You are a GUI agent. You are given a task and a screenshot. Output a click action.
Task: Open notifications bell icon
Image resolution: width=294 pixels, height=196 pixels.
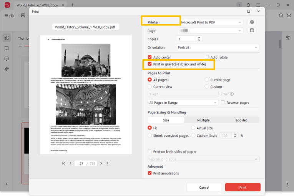coord(248,5)
